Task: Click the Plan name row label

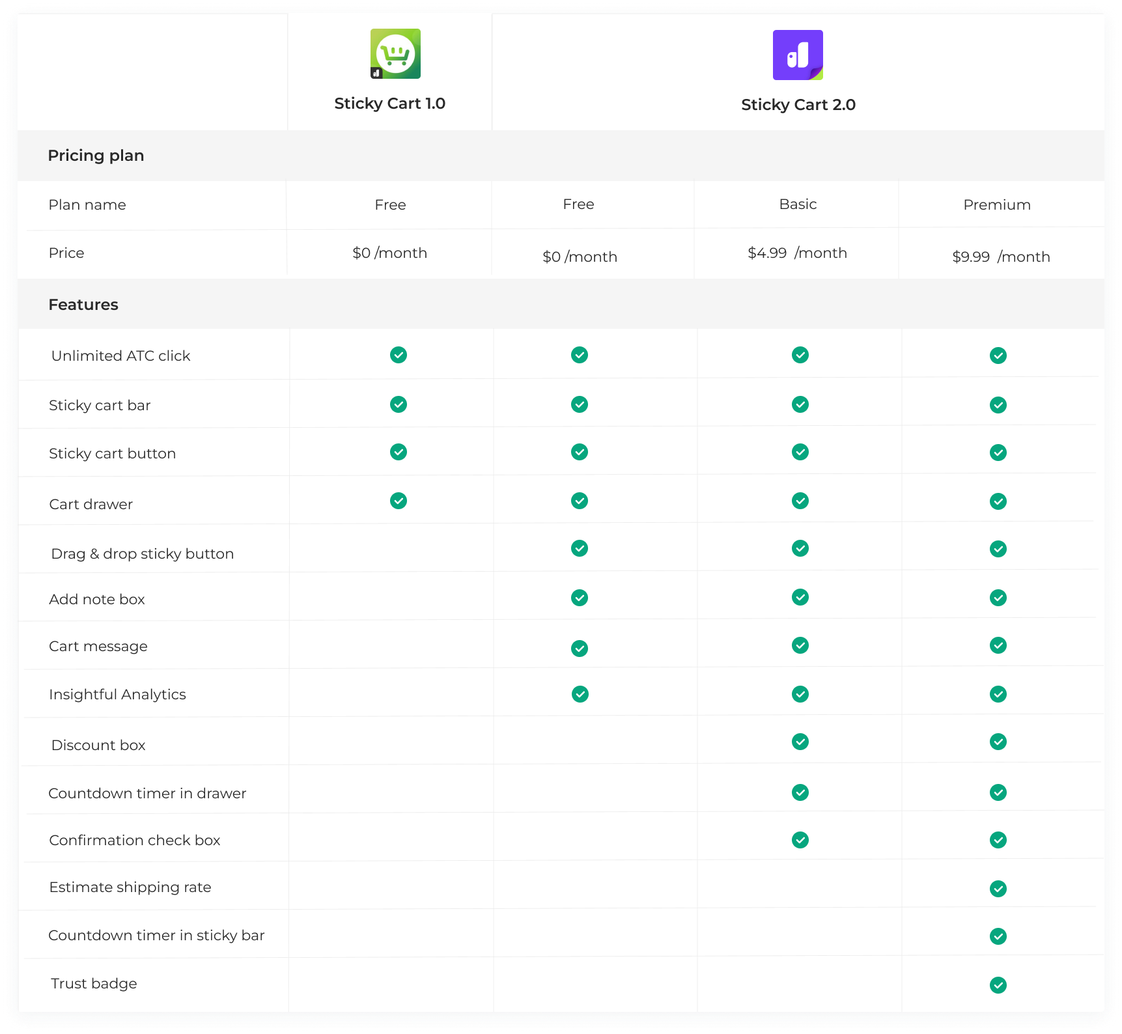Action: pos(87,205)
